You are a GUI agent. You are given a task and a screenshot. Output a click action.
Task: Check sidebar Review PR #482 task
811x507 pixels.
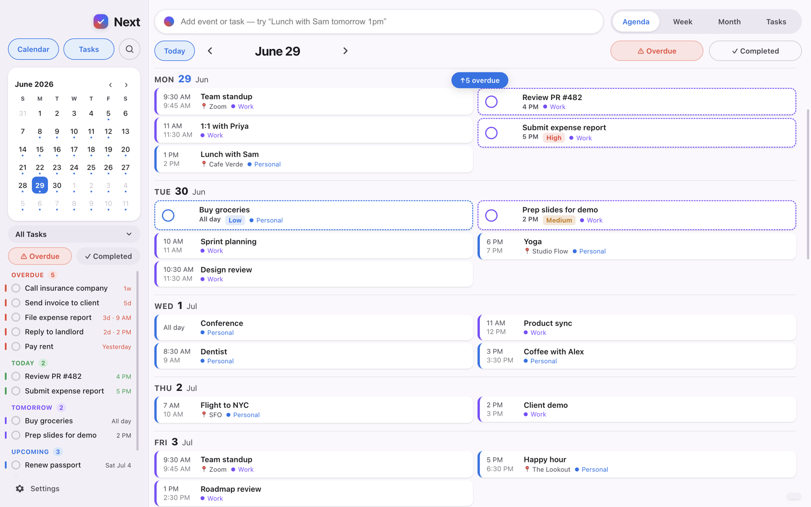[x=16, y=376]
